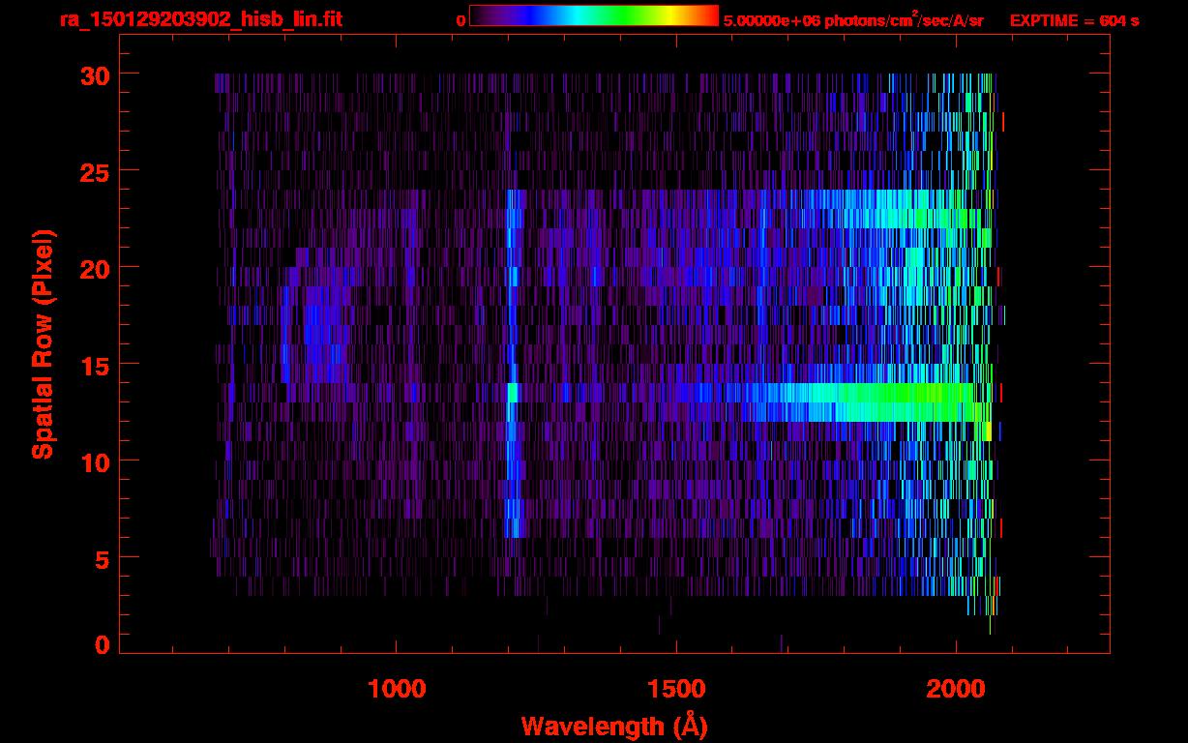Click the spatial row 0 tick label
This screenshot has width=1188, height=743.
coord(102,644)
